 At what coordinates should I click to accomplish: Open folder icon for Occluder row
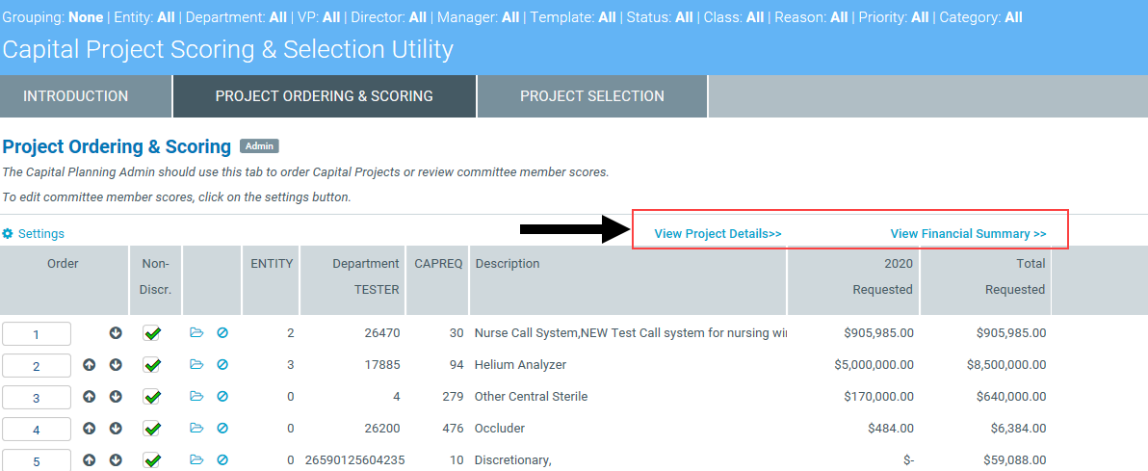click(196, 428)
